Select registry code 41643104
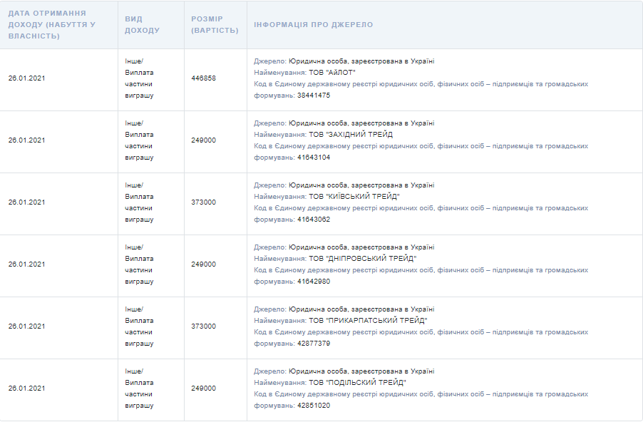 314,157
